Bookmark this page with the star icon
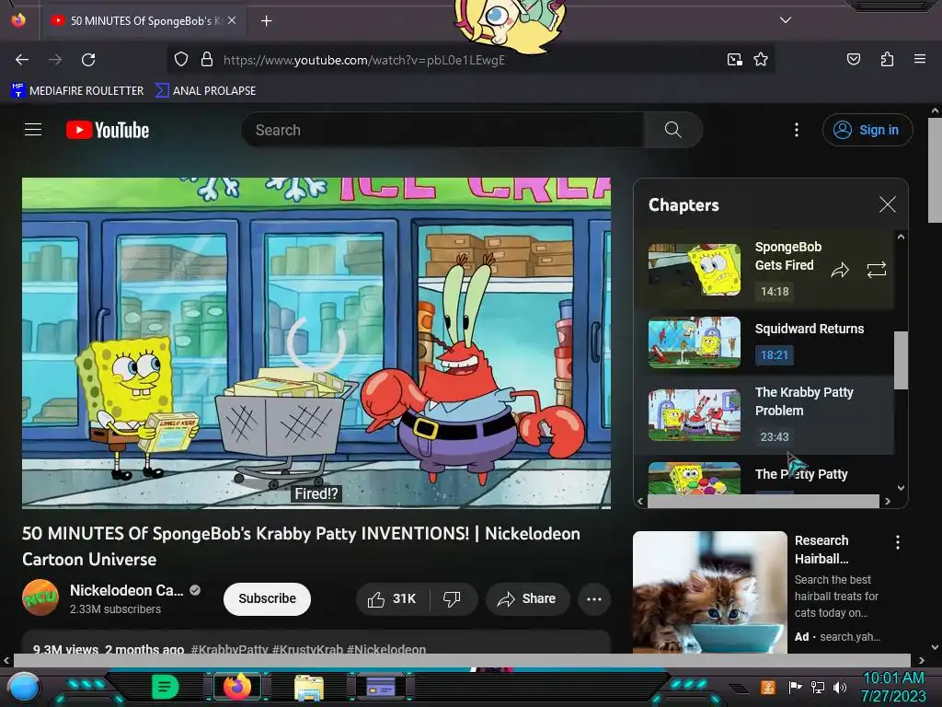The image size is (942, 707). pos(761,60)
